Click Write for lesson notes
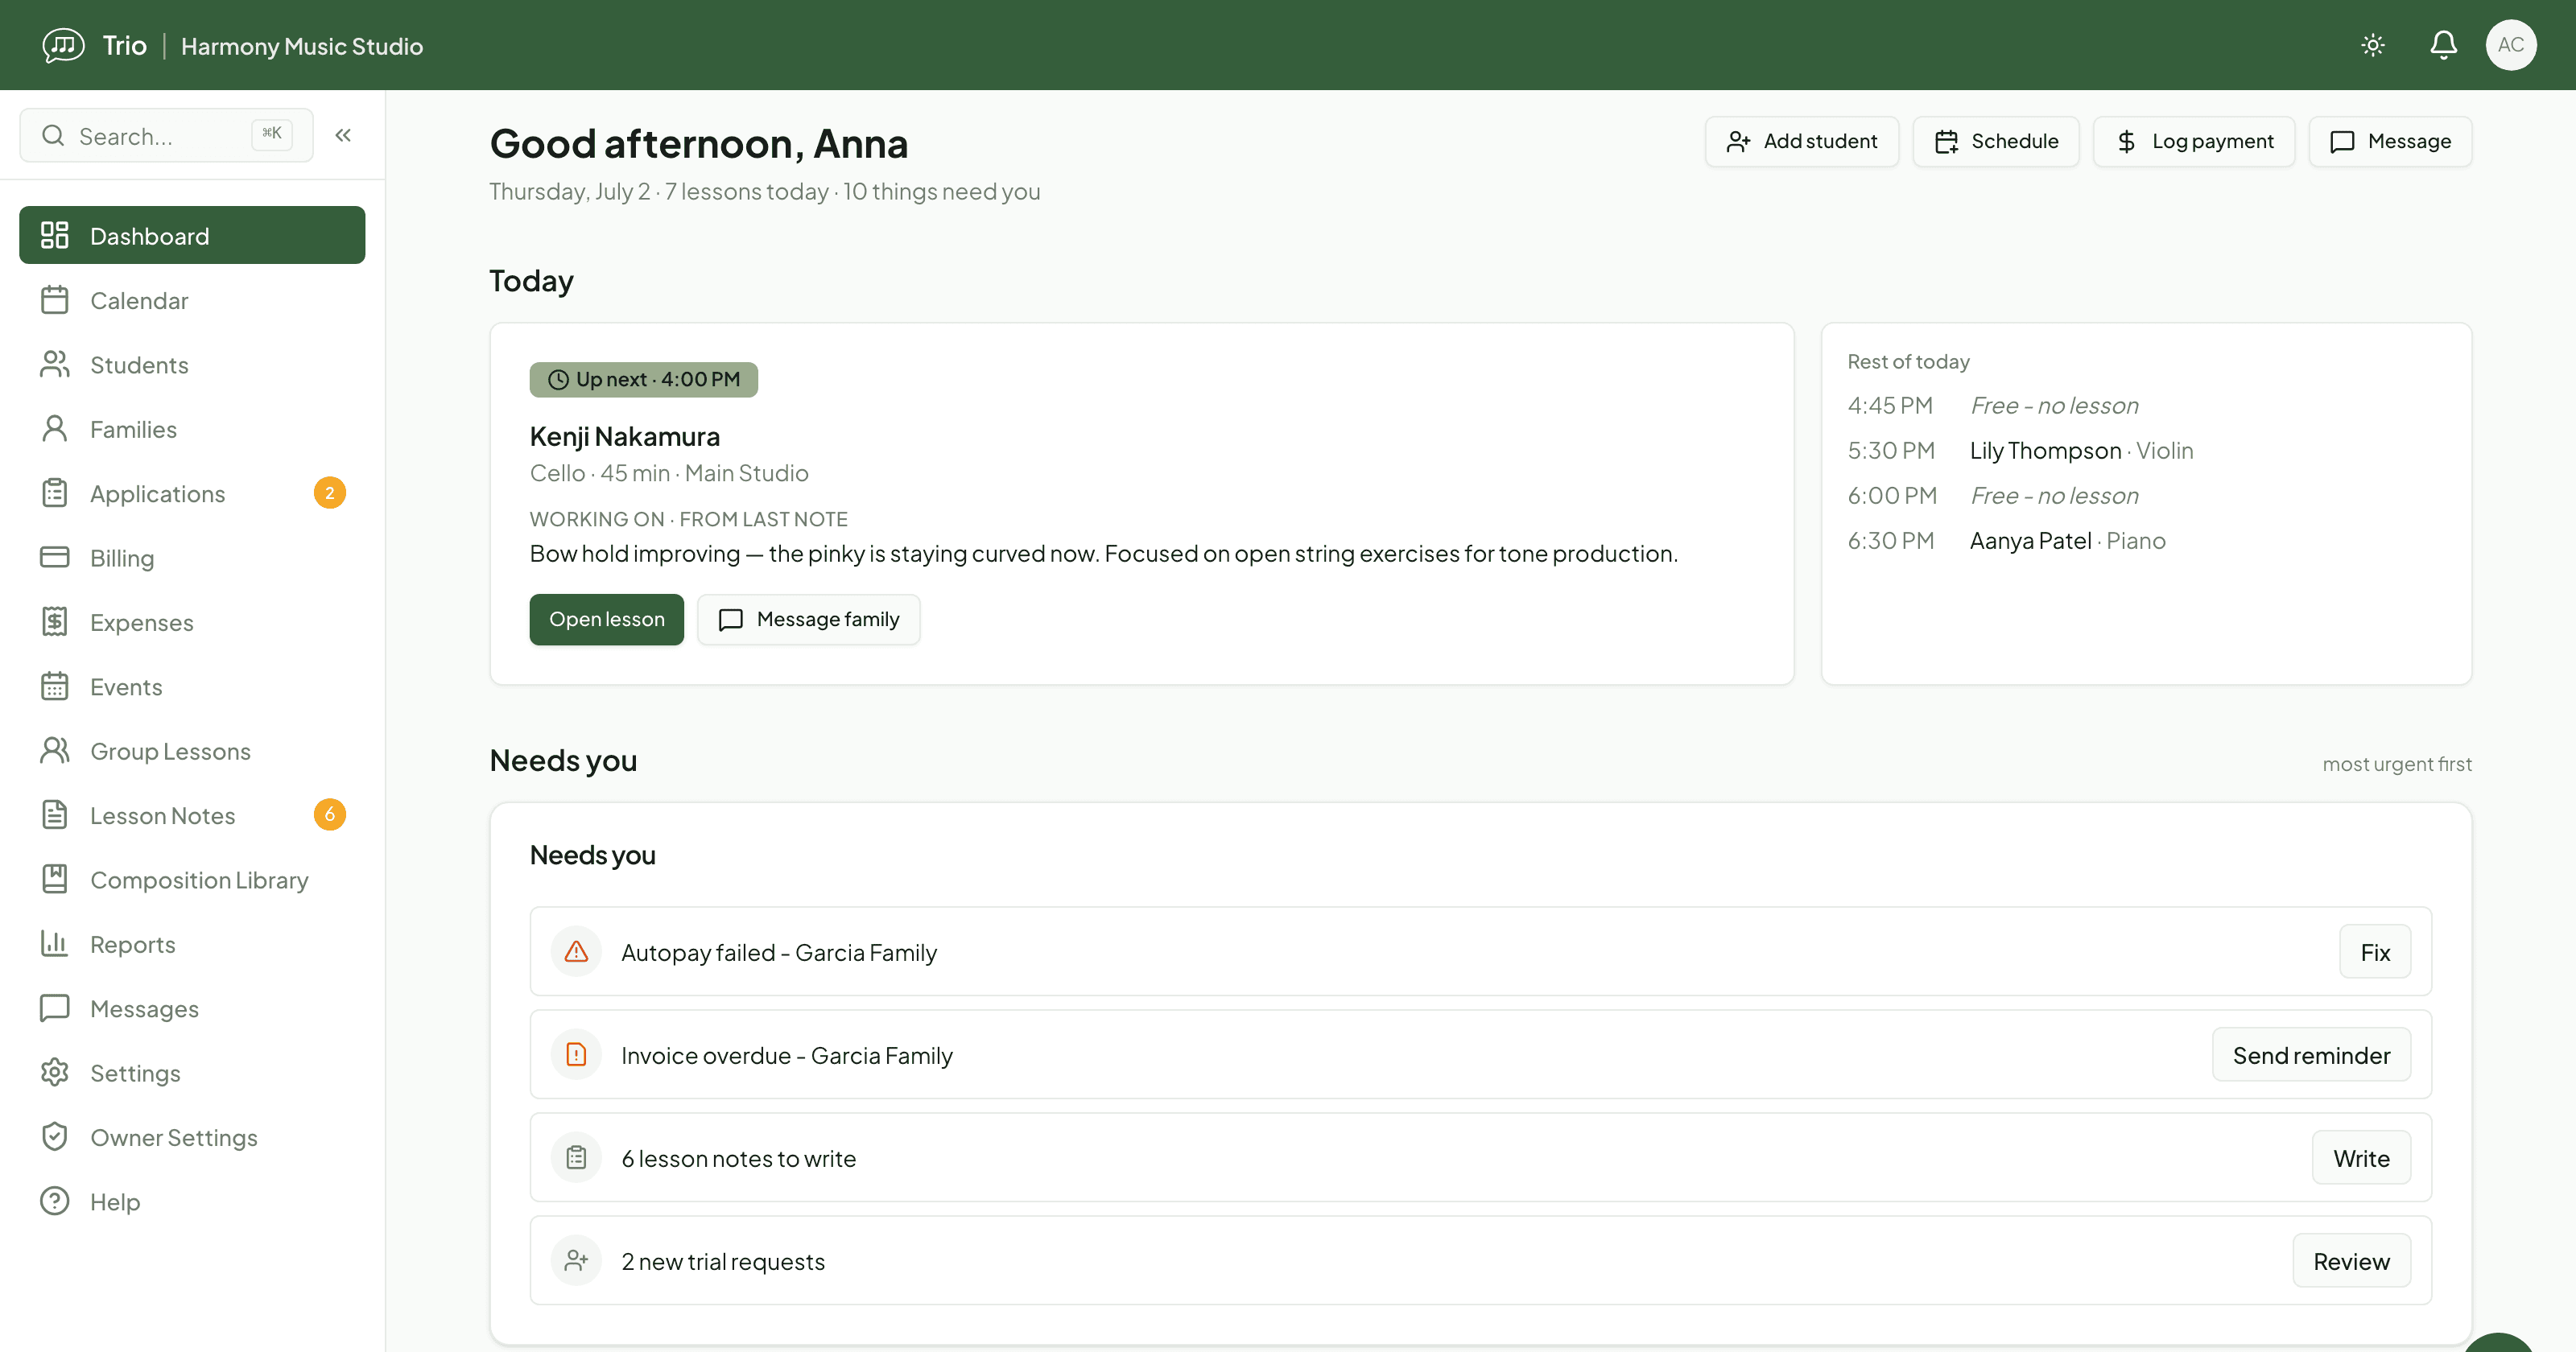The height and width of the screenshot is (1352, 2576). pyautogui.click(x=2361, y=1158)
